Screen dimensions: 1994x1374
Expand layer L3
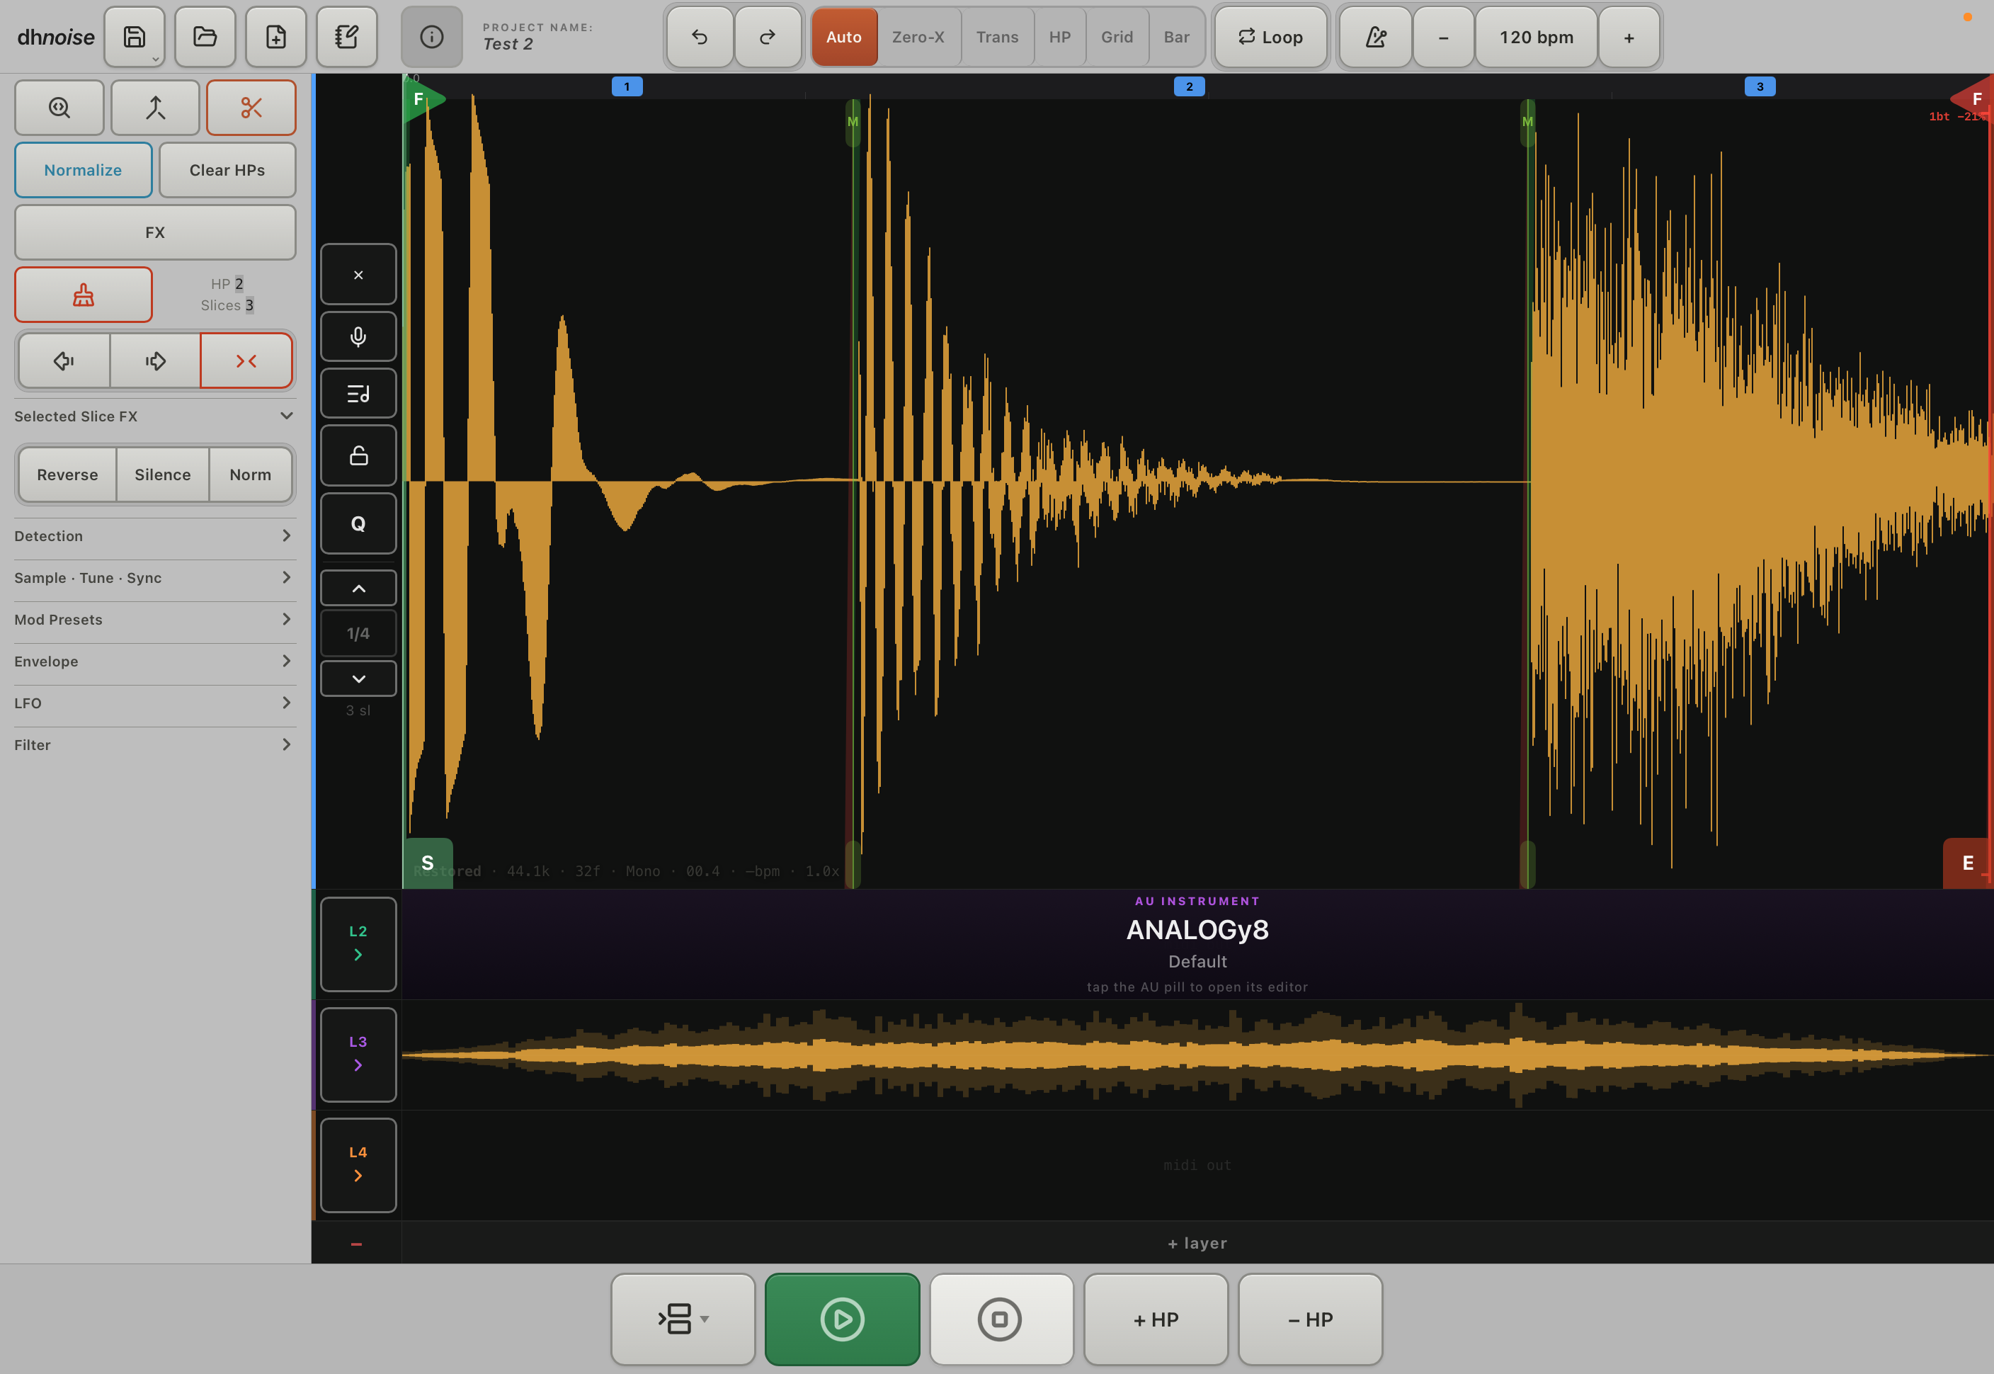coord(358,1054)
